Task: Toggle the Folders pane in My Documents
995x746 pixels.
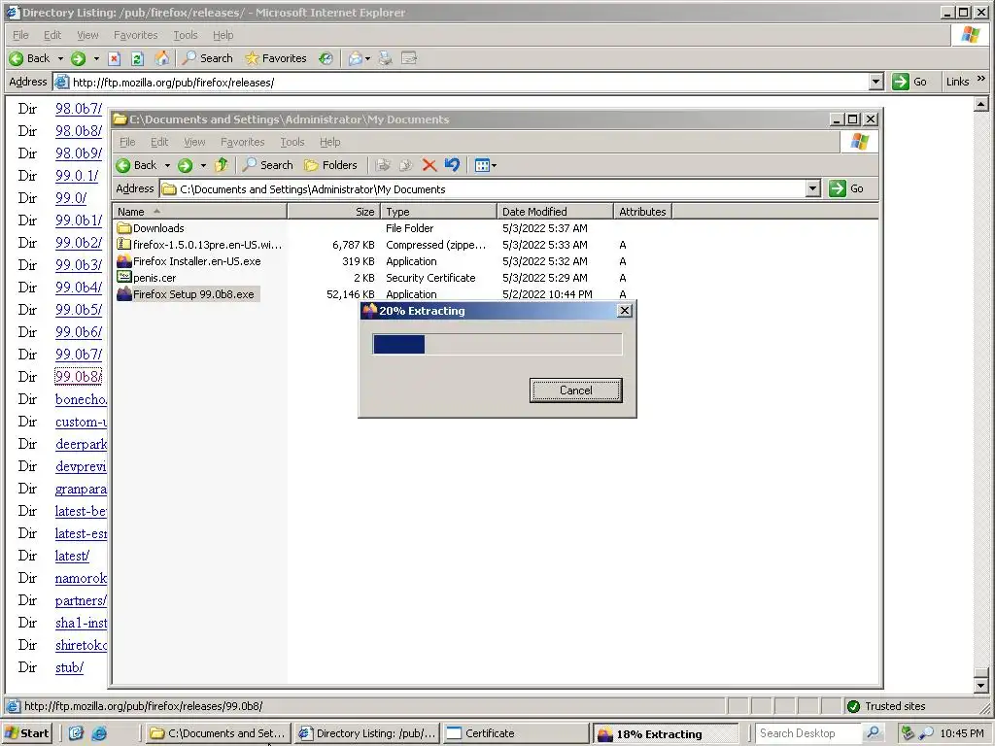Action: click(330, 165)
